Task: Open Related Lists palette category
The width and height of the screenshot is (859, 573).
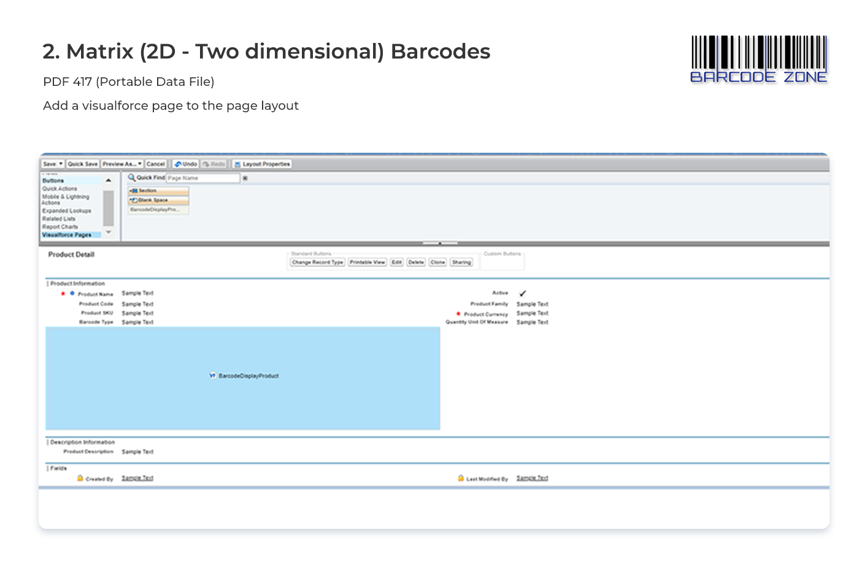Action: pyautogui.click(x=59, y=219)
